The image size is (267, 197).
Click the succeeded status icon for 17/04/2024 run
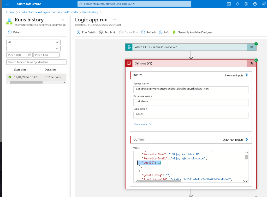click(10, 77)
